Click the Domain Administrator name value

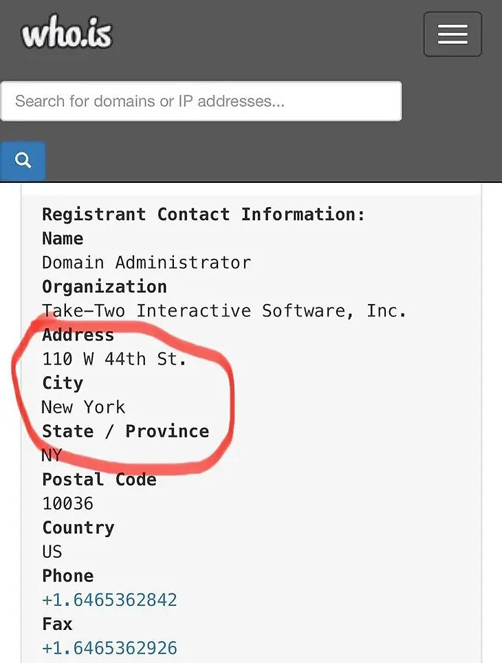point(146,263)
